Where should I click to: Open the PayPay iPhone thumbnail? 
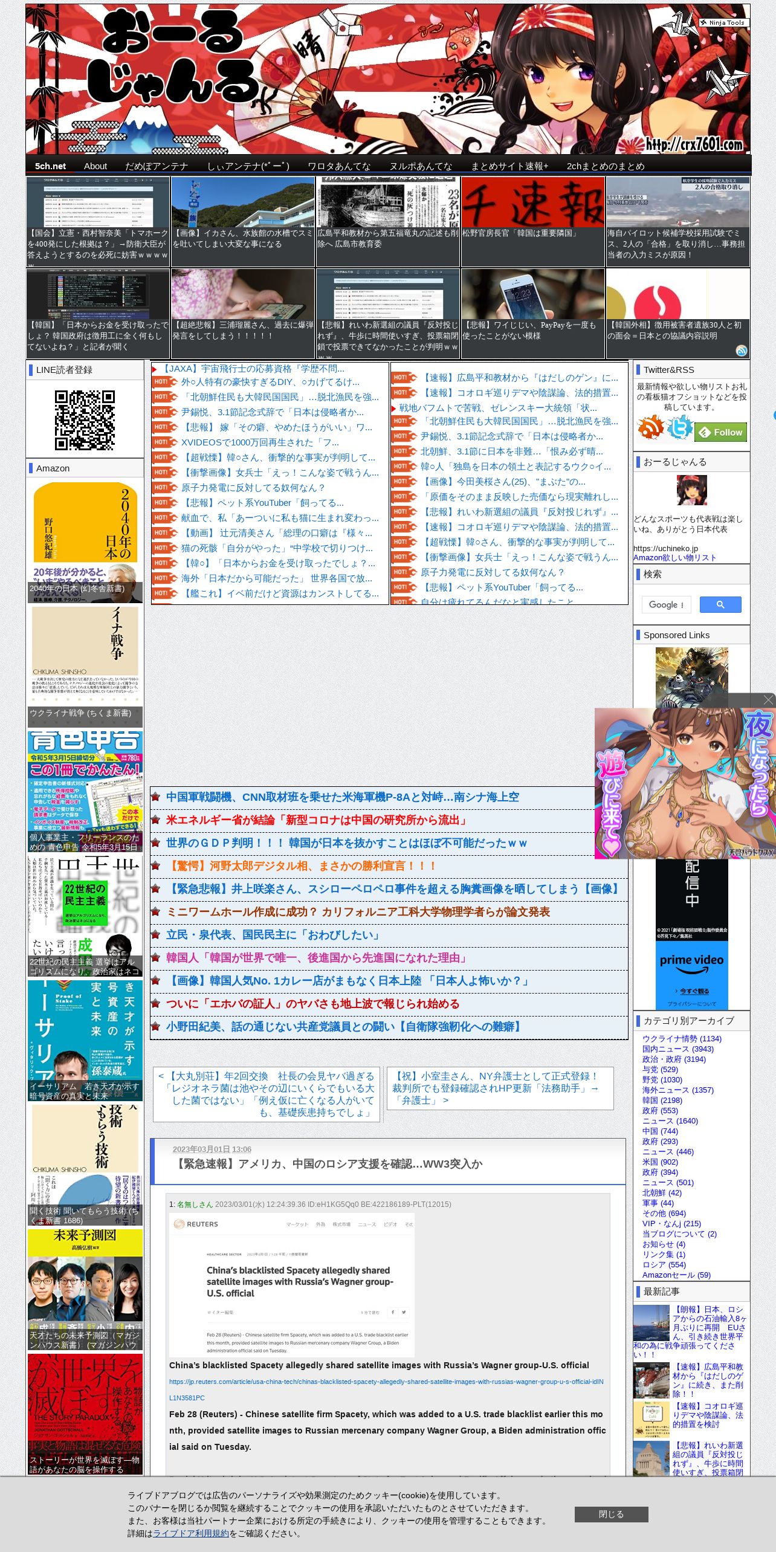click(532, 313)
